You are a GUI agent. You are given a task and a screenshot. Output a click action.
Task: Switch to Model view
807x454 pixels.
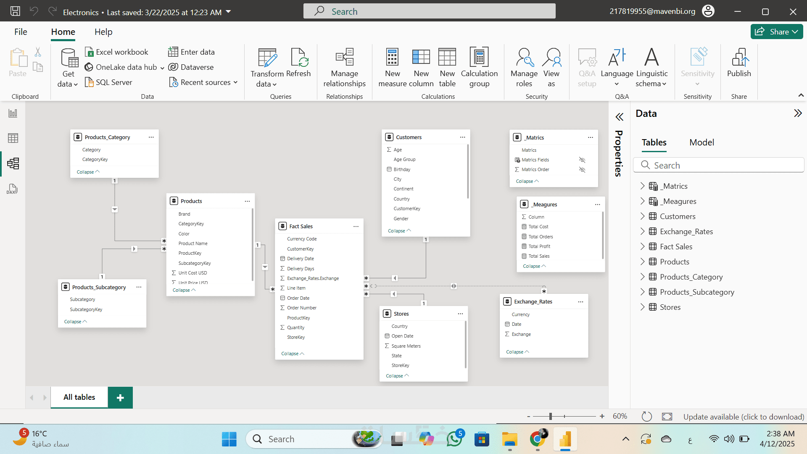click(x=13, y=164)
